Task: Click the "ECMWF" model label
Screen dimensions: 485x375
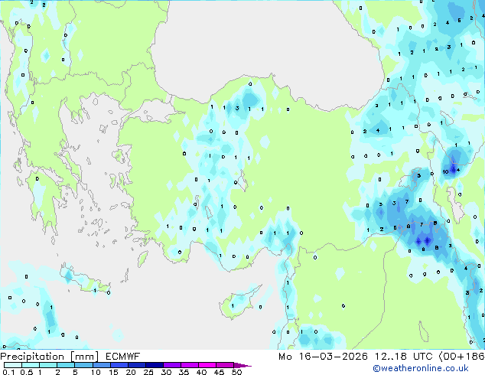Action: [x=123, y=357]
